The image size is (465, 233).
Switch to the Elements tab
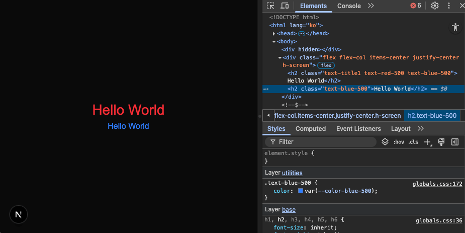(313, 6)
